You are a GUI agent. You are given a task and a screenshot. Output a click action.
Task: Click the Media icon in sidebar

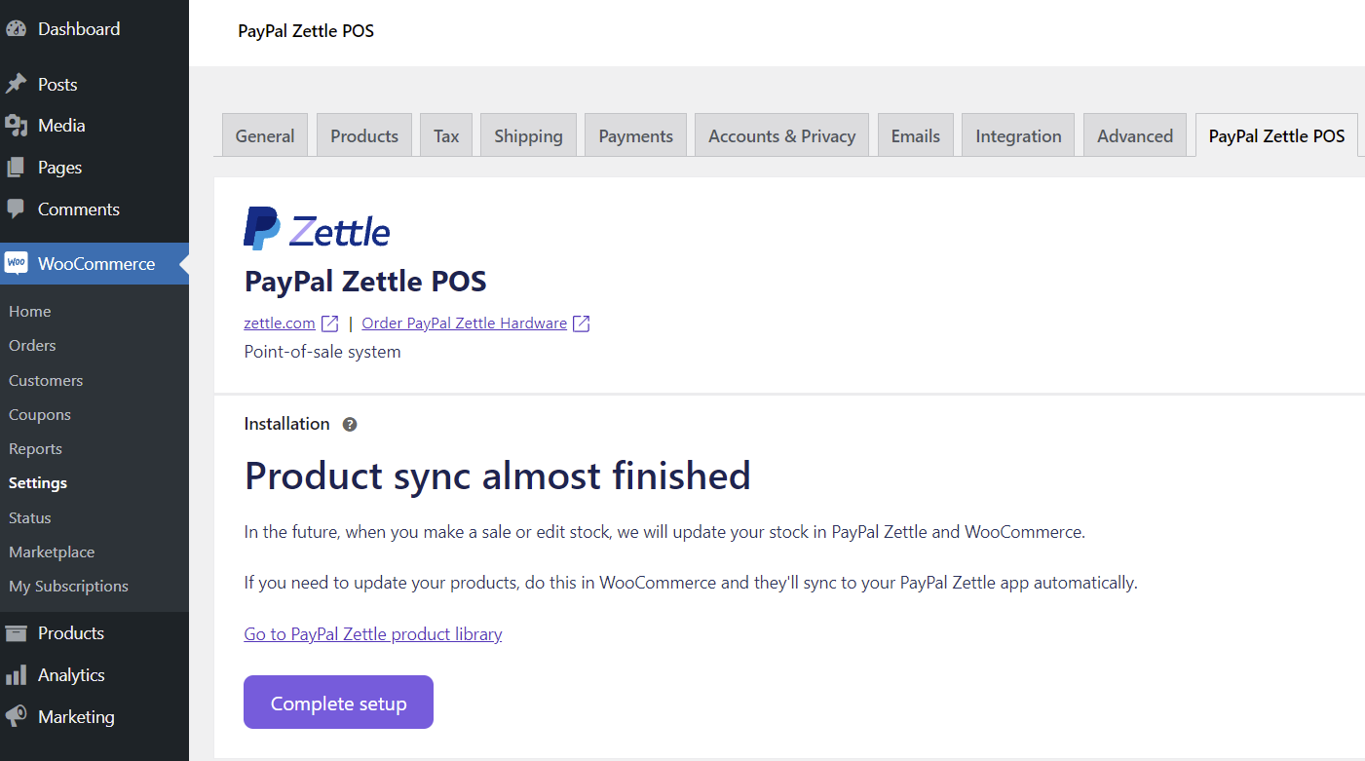[16, 126]
